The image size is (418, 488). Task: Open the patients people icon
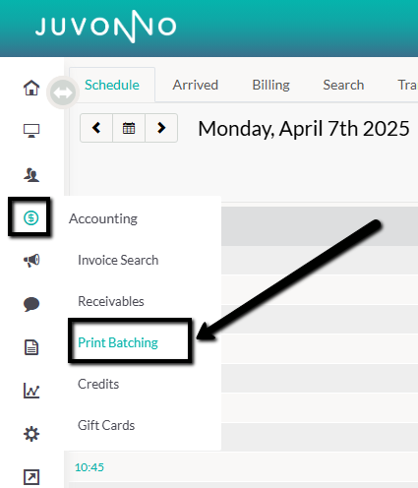pos(31,174)
